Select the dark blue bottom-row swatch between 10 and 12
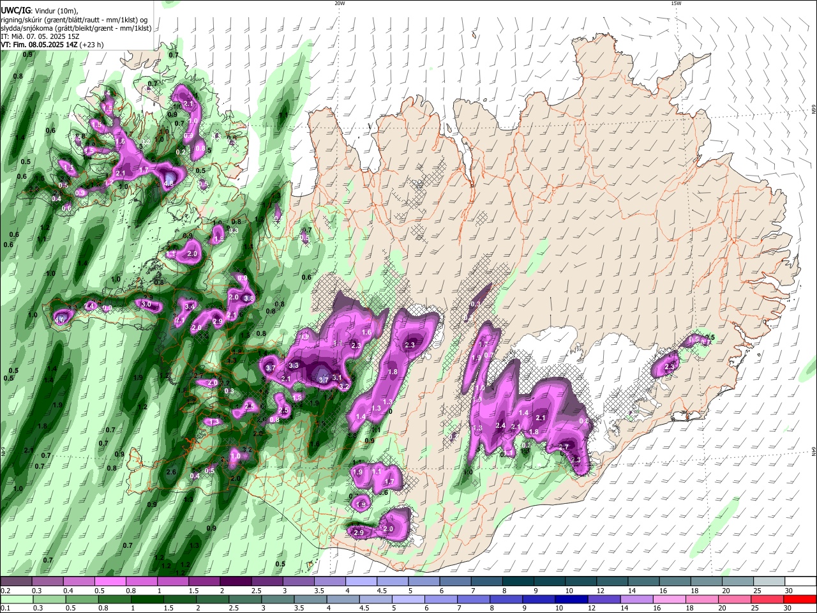Screen dimensions: 817x613 [570, 599]
